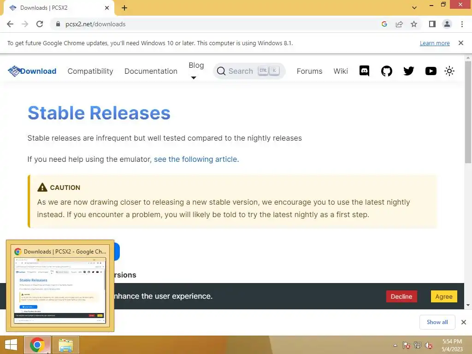Open the PCSX2 Discord icon link
The image size is (472, 354).
tap(364, 71)
